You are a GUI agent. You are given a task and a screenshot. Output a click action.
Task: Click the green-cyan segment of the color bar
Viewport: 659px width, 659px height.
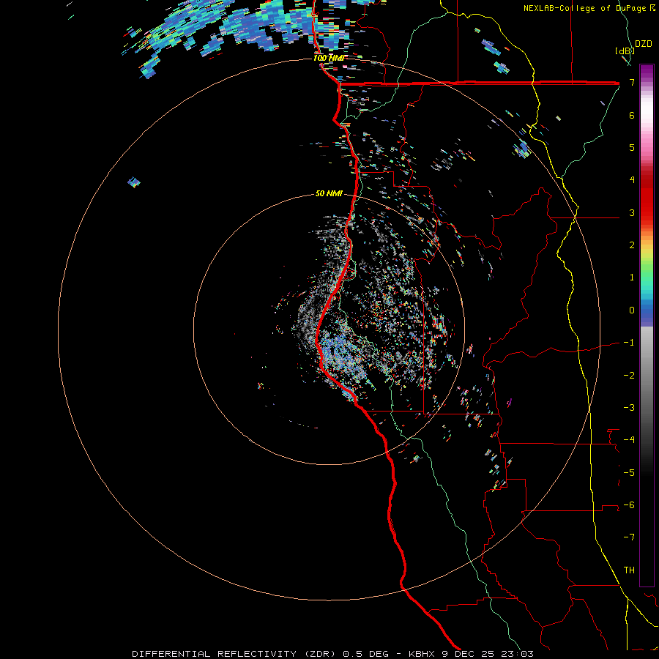coord(647,282)
